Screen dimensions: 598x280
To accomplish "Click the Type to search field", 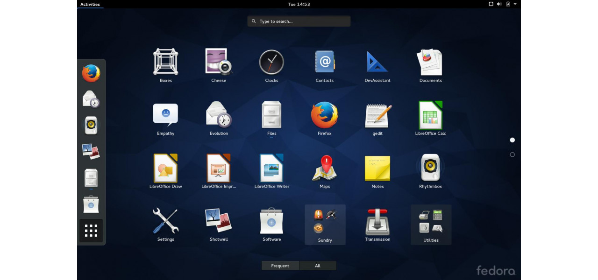I will [299, 21].
